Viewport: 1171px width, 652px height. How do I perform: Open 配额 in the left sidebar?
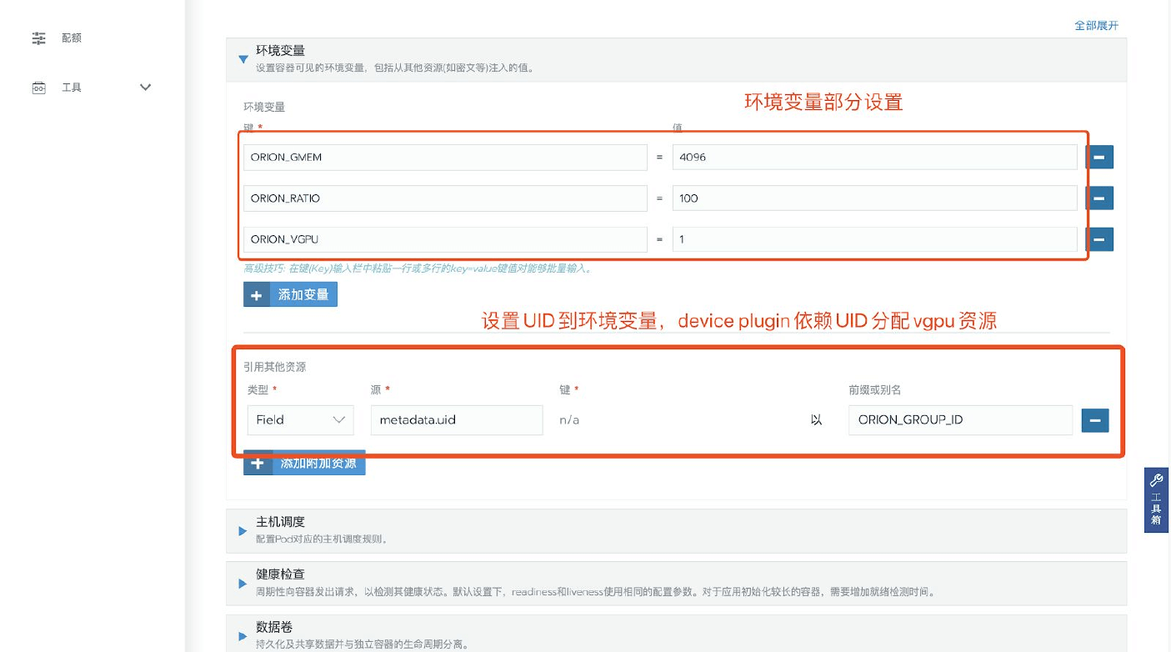pos(72,38)
